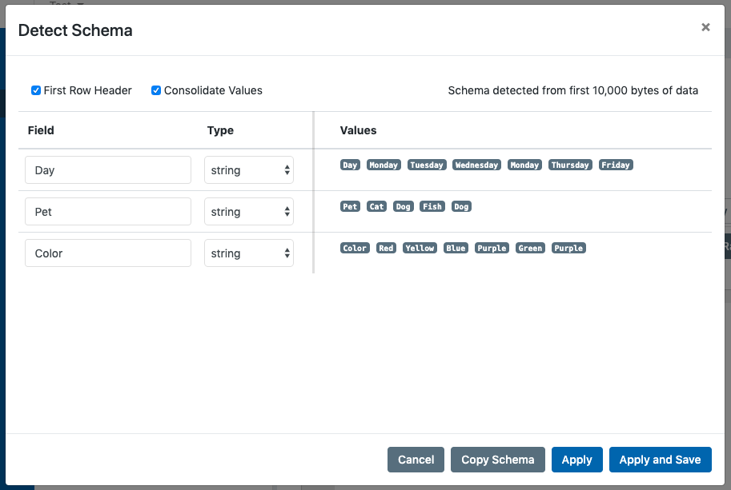Click inside the Pet field name input
The width and height of the screenshot is (731, 490).
(107, 211)
